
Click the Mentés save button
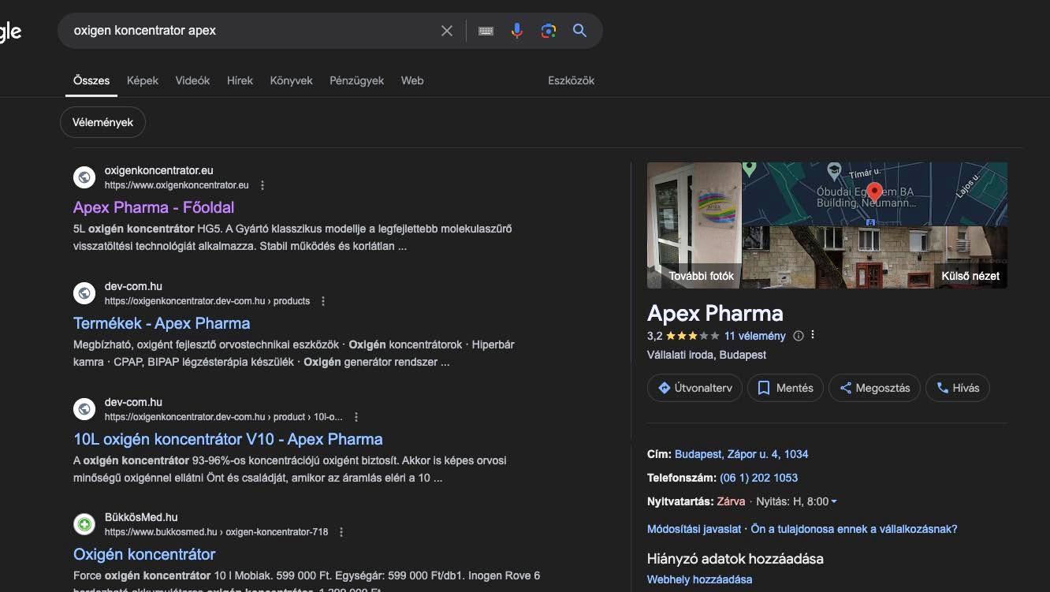click(x=785, y=388)
